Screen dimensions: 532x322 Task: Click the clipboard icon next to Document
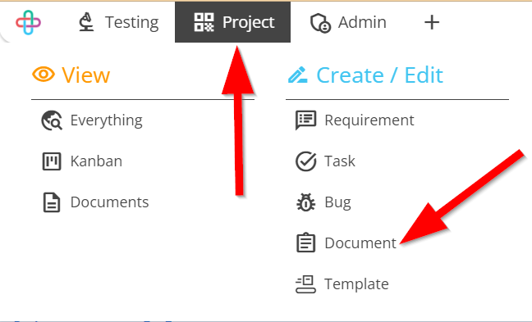[305, 243]
